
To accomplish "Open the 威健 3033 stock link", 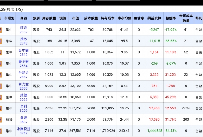I will pyautogui.click(x=24, y=97).
